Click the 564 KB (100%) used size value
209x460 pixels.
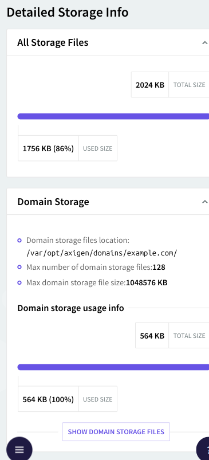tap(48, 399)
